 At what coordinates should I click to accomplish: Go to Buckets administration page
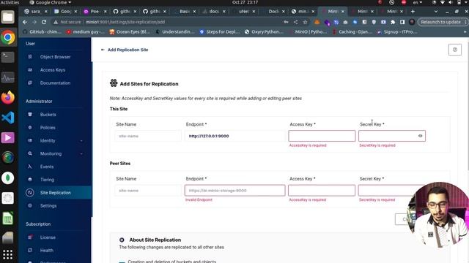[48, 115]
